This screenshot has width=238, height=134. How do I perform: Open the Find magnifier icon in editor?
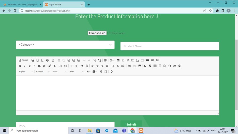point(95,60)
